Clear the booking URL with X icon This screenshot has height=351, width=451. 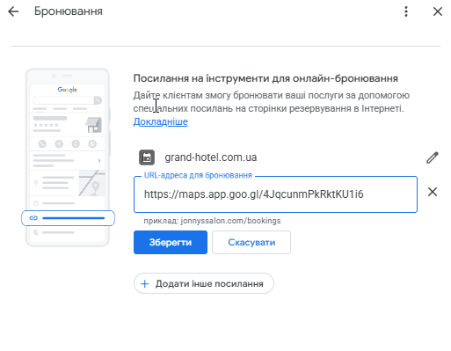tap(433, 192)
